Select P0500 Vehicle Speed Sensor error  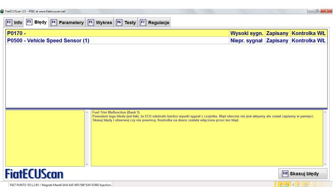click(x=48, y=41)
